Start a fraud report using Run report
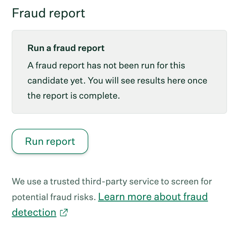This screenshot has height=240, width=237. pos(50,141)
